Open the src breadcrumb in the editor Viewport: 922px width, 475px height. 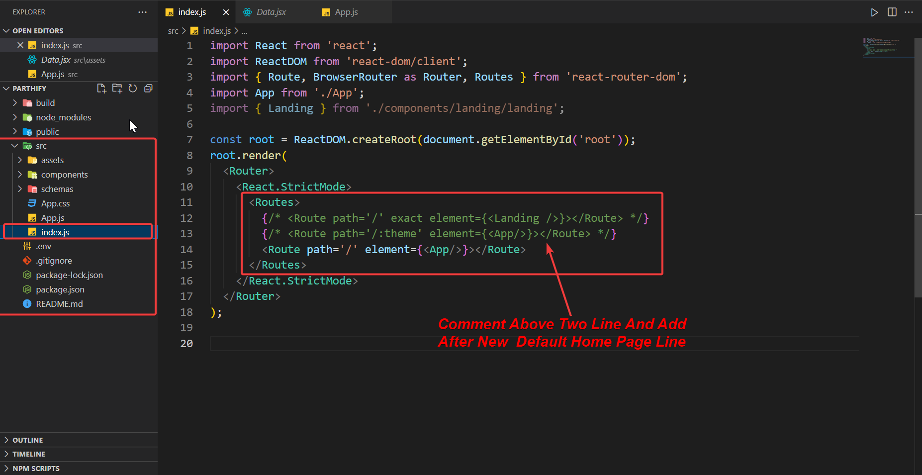173,30
